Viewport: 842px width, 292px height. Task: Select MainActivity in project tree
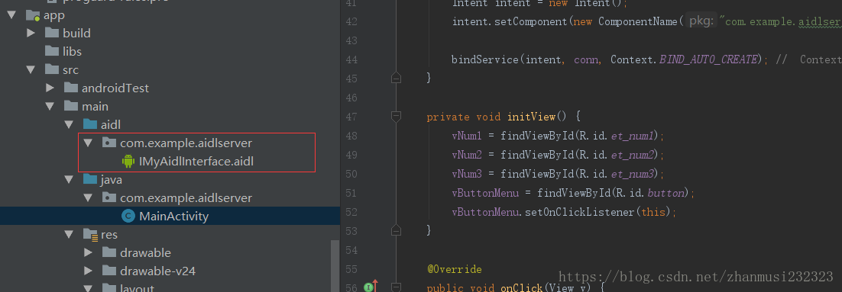click(x=173, y=217)
